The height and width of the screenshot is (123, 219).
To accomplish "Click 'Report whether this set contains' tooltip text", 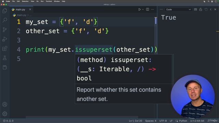I will 119,90.
